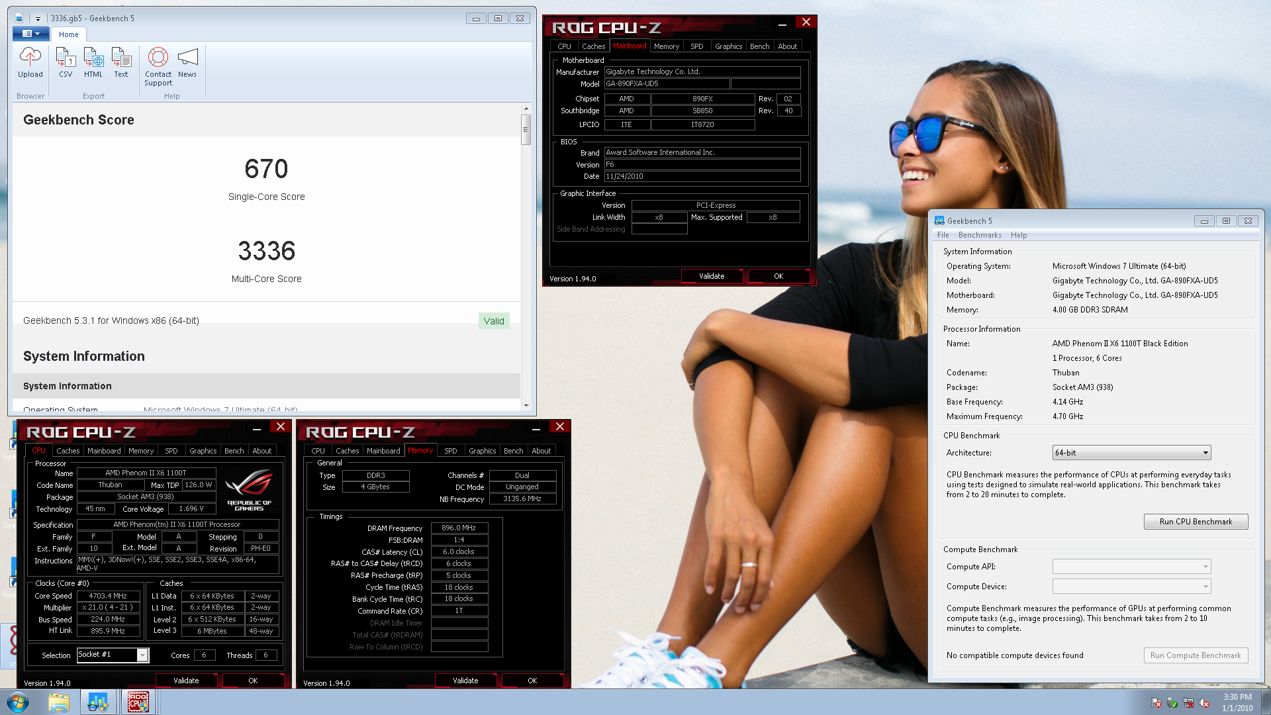Click Validate in Memory CPU-Z window
1271x715 pixels.
click(465, 681)
